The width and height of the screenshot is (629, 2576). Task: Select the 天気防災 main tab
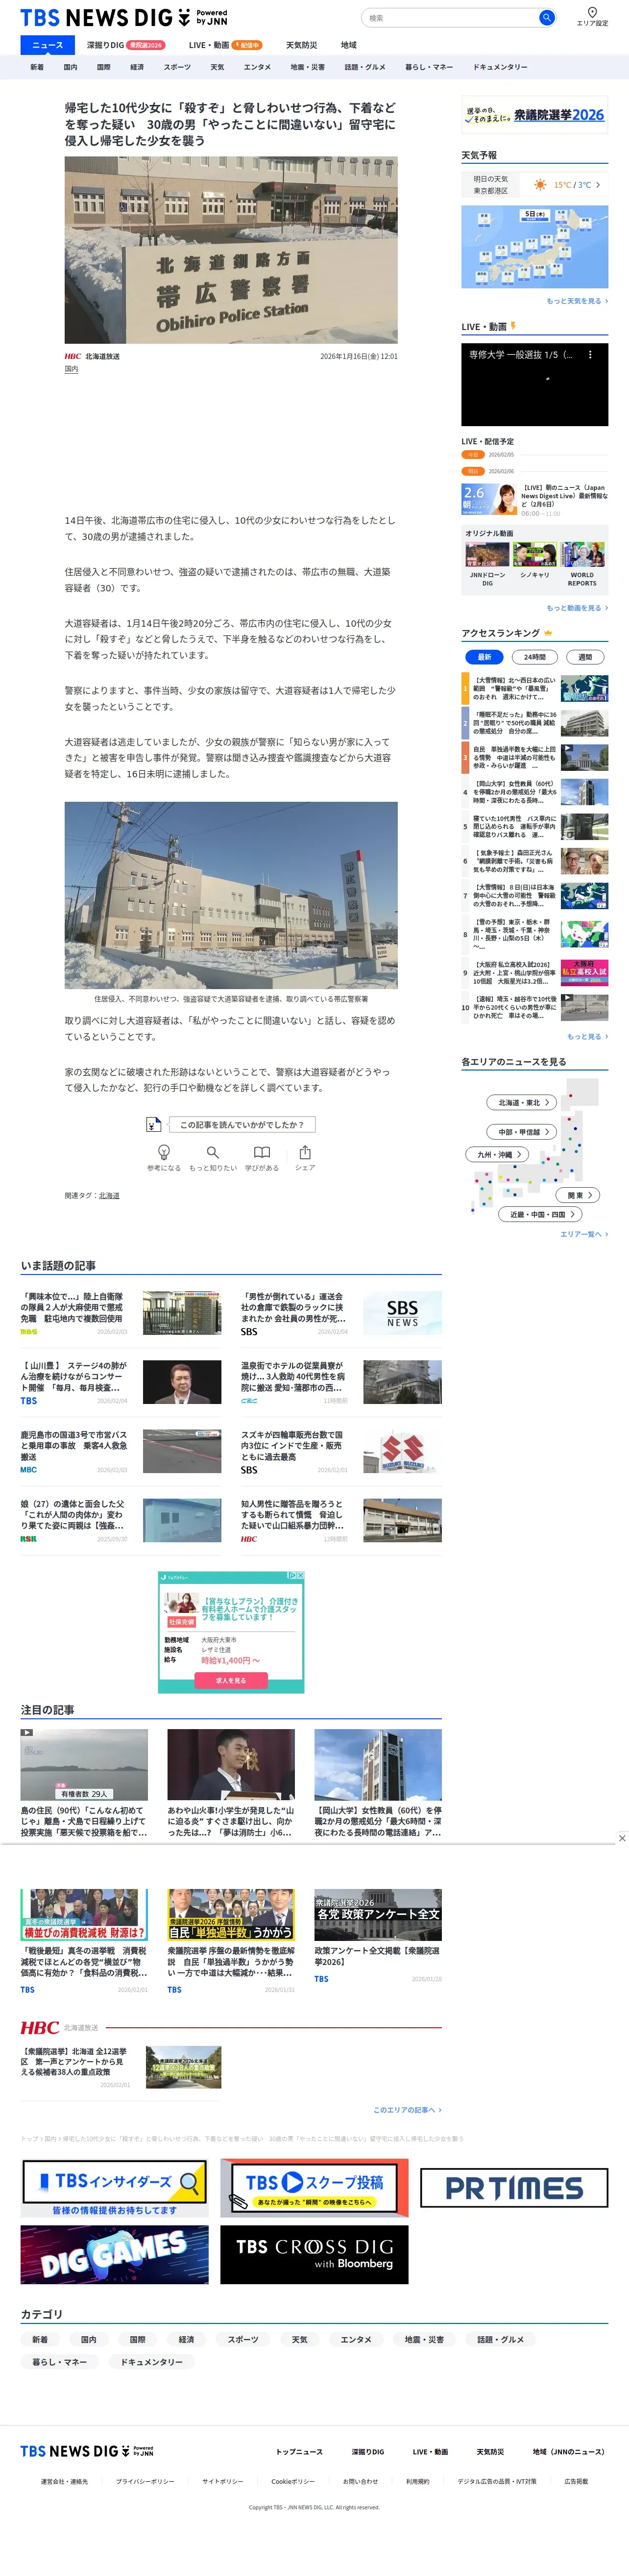click(302, 45)
